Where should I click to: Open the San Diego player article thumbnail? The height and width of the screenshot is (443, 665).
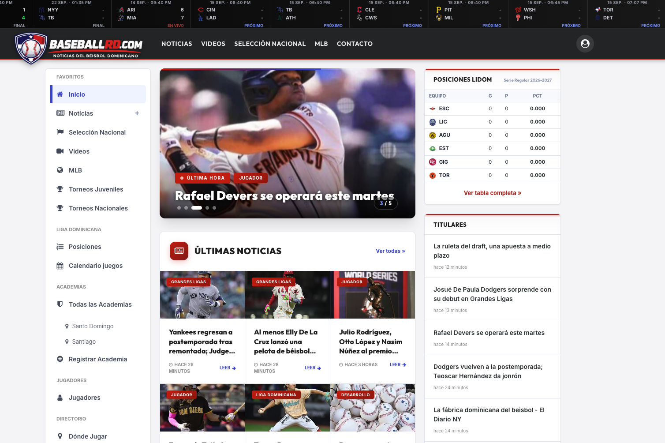pos(202,408)
